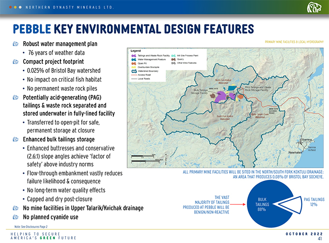Viewport: 329px width, 243px height.
Task: Click the Mill Site Process Plant legend icon
Action: click(173, 56)
